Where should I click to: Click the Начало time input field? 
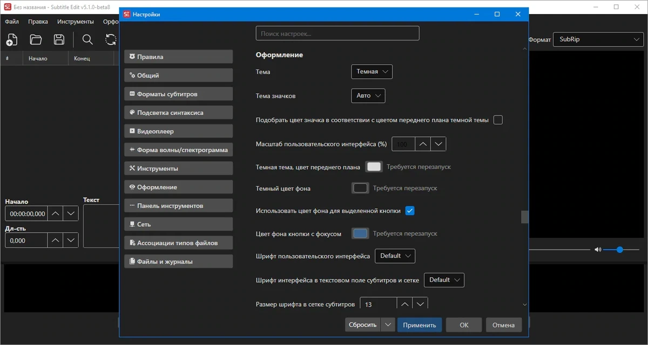point(26,213)
